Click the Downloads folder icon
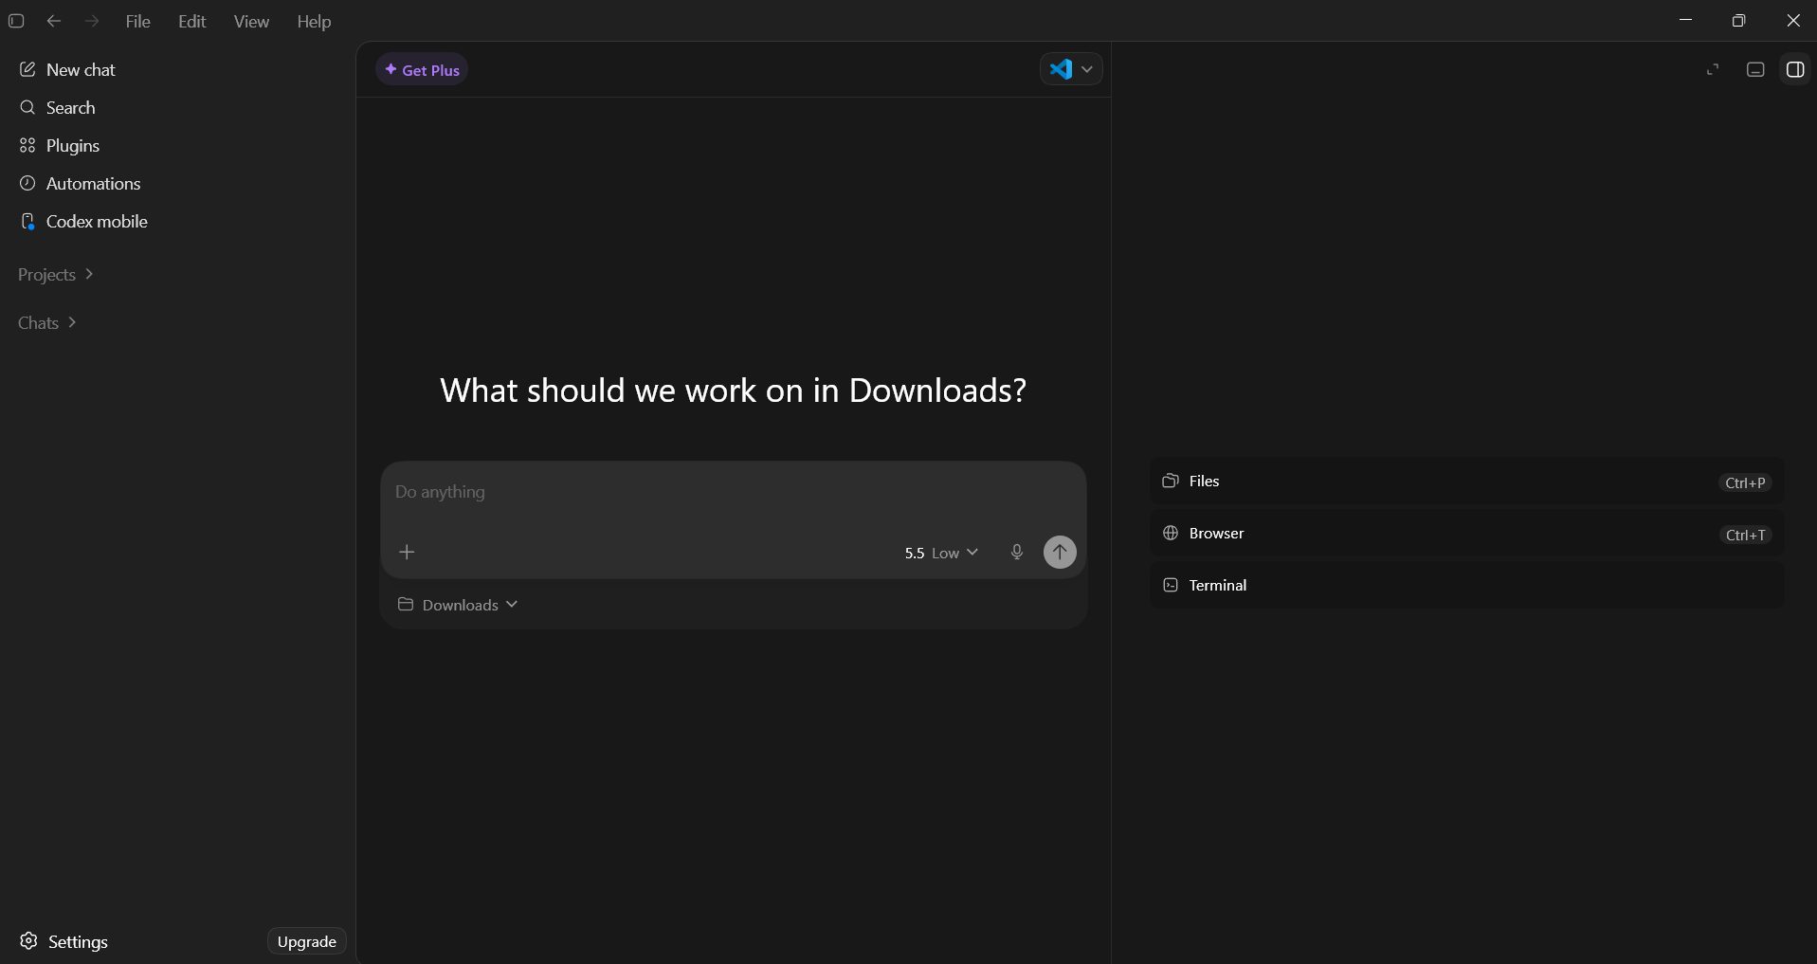The image size is (1817, 964). click(x=406, y=604)
